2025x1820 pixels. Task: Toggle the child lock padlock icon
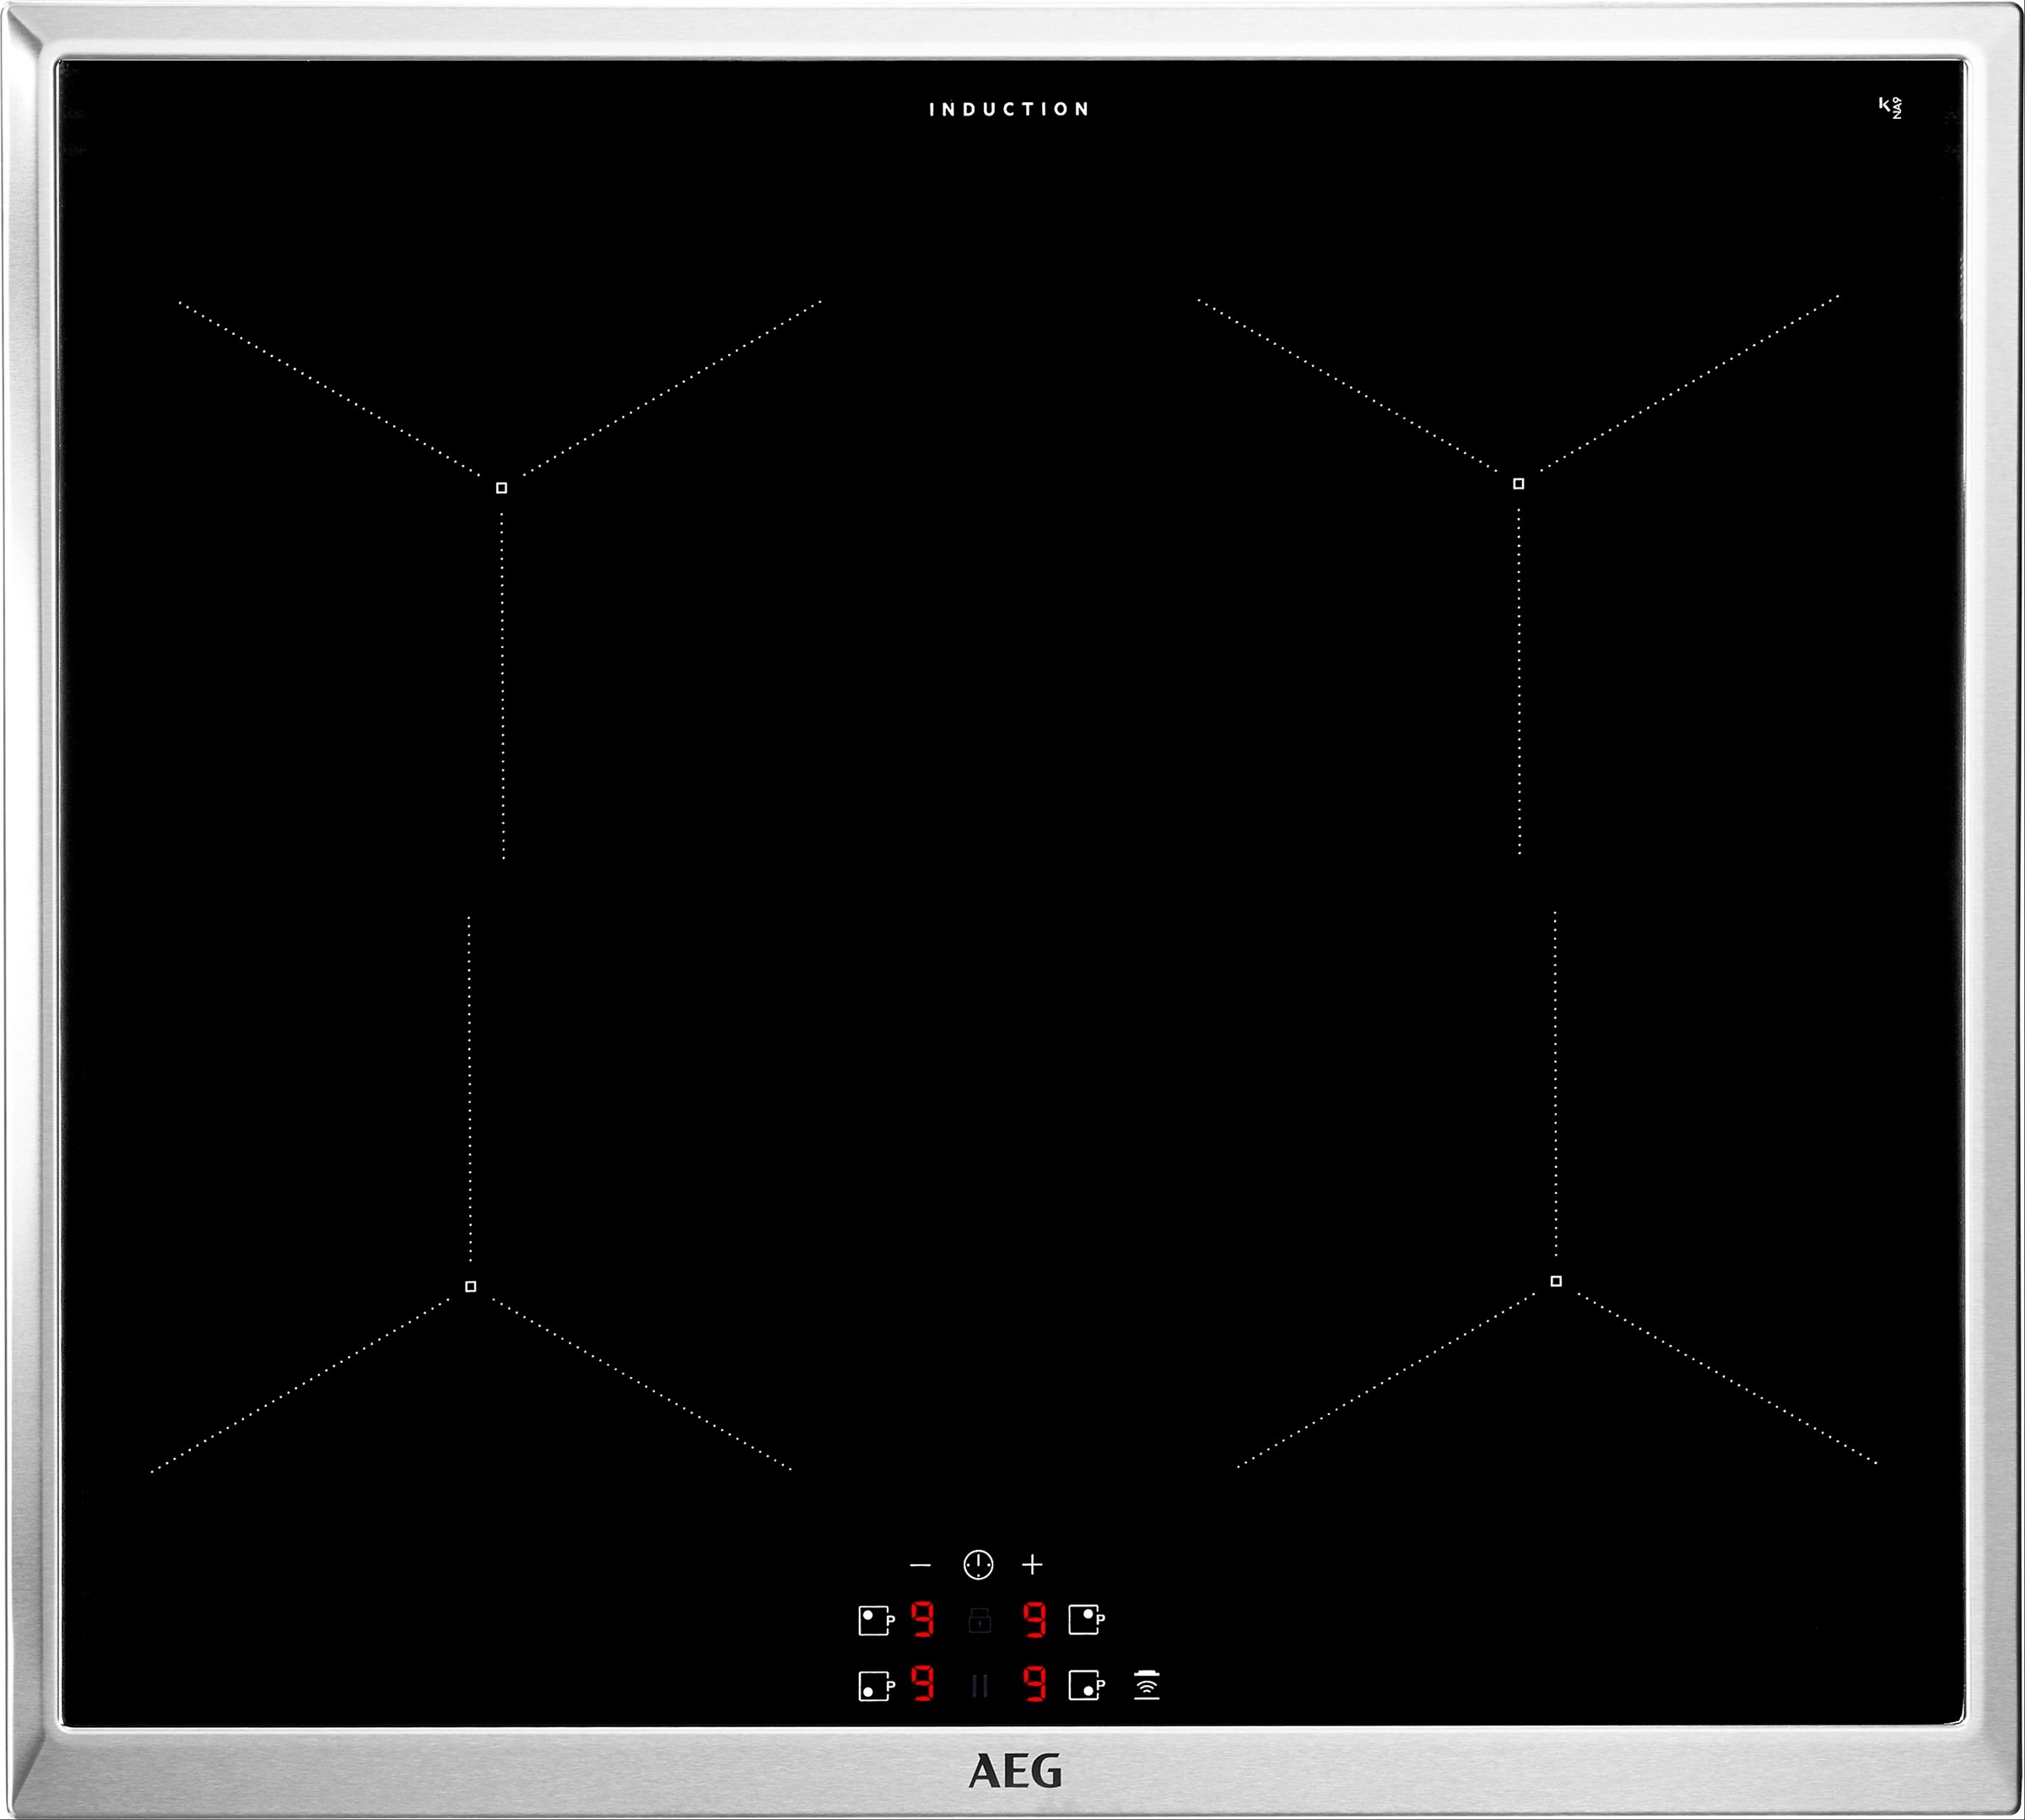pyautogui.click(x=980, y=1620)
